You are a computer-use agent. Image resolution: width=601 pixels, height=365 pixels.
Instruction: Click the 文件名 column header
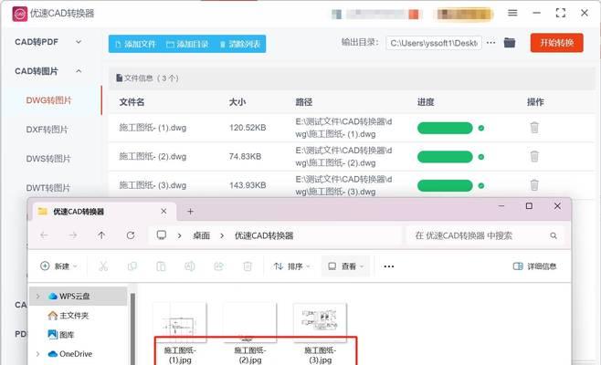click(x=132, y=102)
